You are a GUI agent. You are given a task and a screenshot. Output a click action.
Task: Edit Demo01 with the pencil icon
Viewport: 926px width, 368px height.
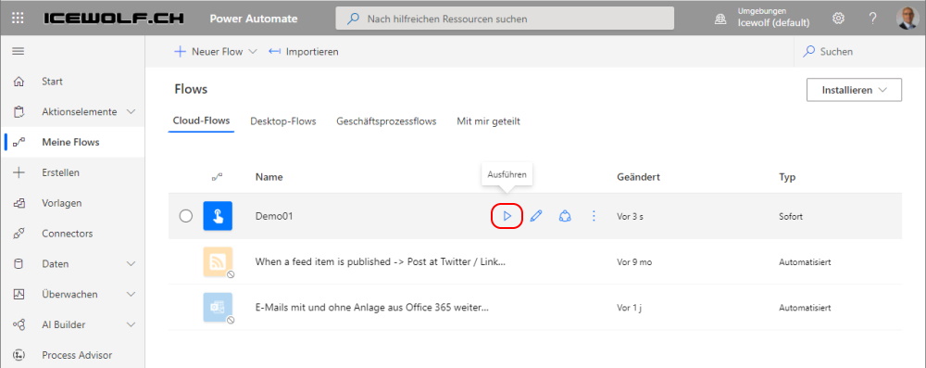[x=536, y=217]
